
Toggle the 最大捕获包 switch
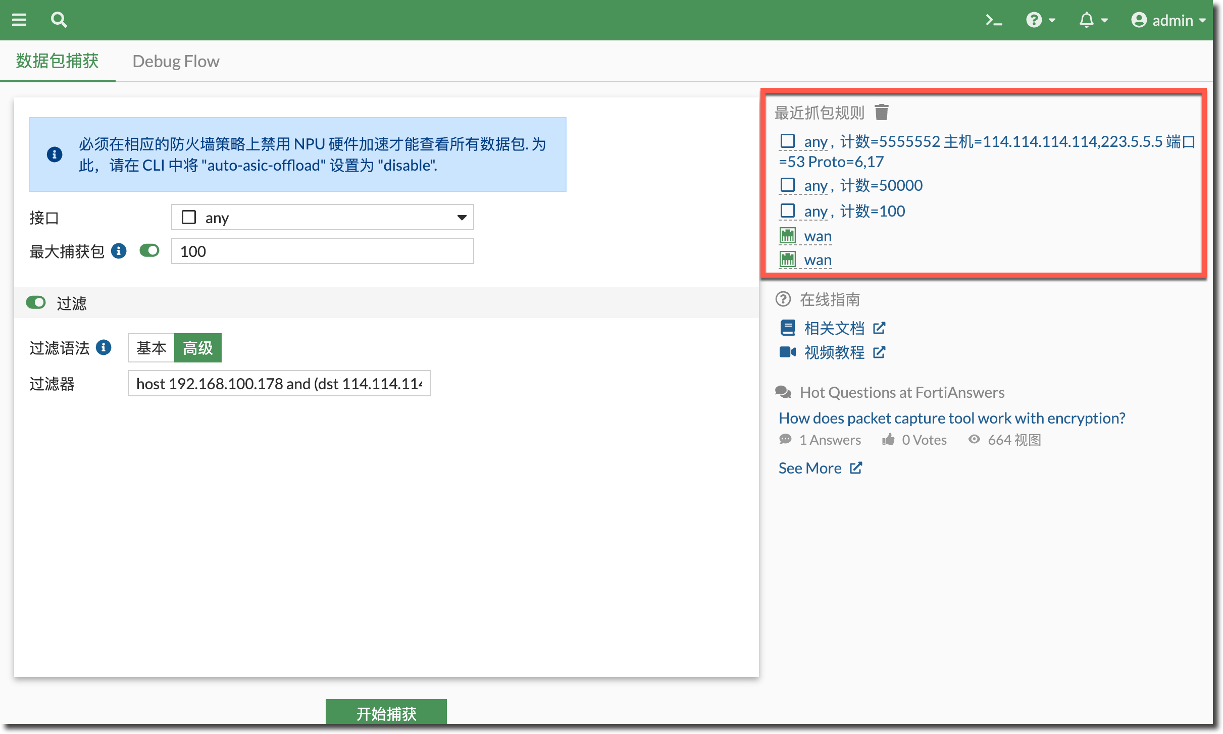(x=149, y=251)
